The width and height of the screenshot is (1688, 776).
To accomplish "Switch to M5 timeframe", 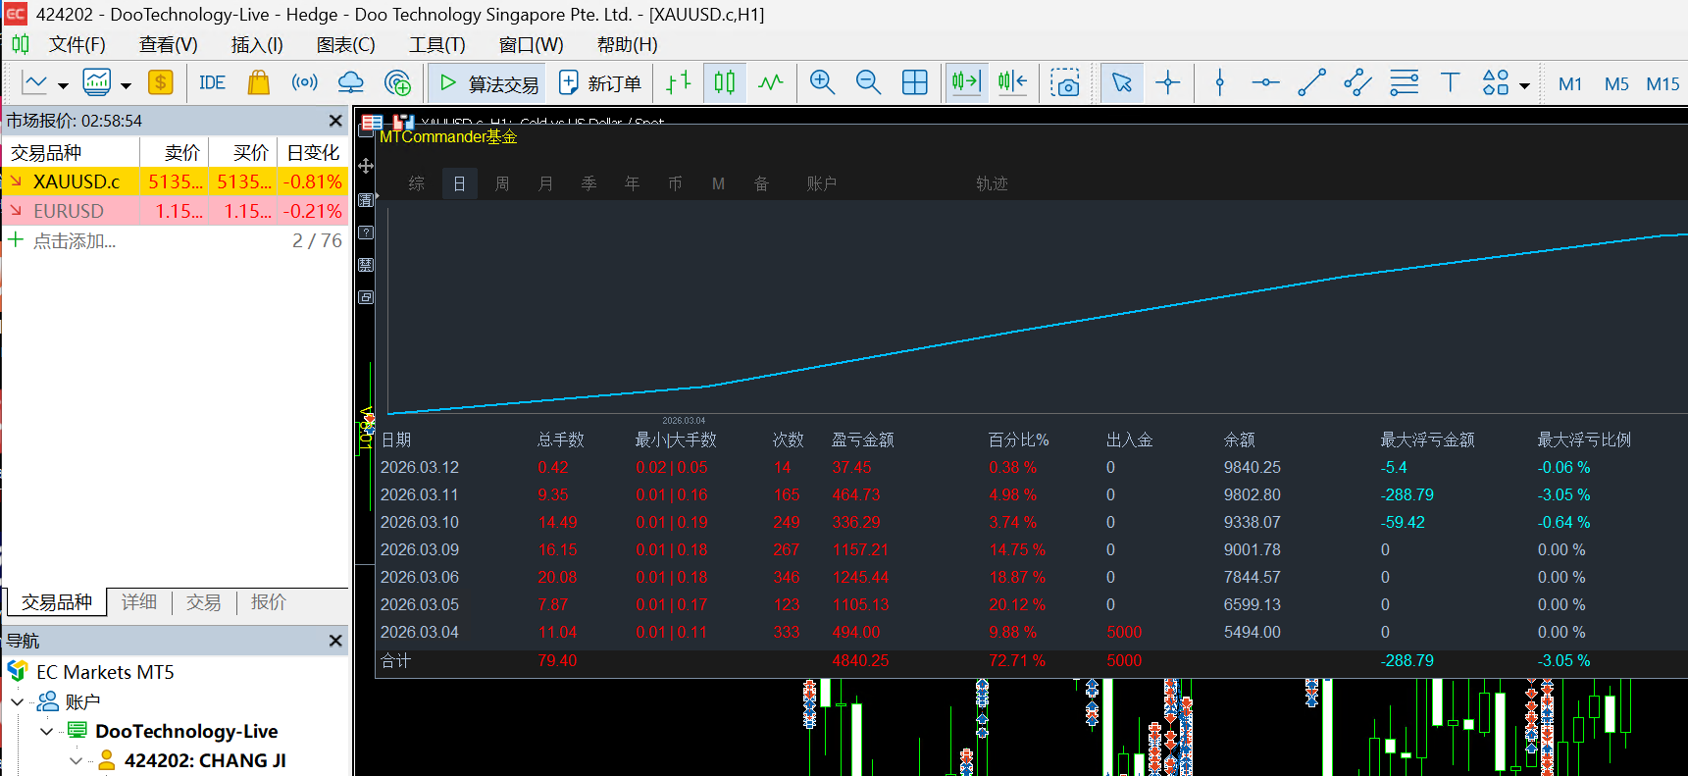I will [x=1616, y=84].
